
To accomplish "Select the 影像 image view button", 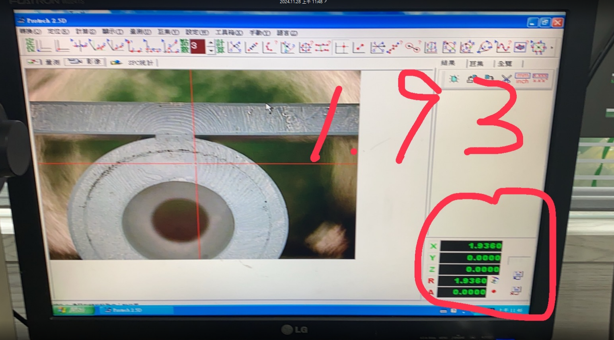I will pyautogui.click(x=86, y=62).
